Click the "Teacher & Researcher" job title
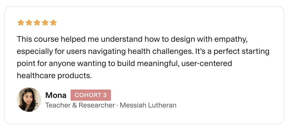292x130 pixels. [x=80, y=105]
